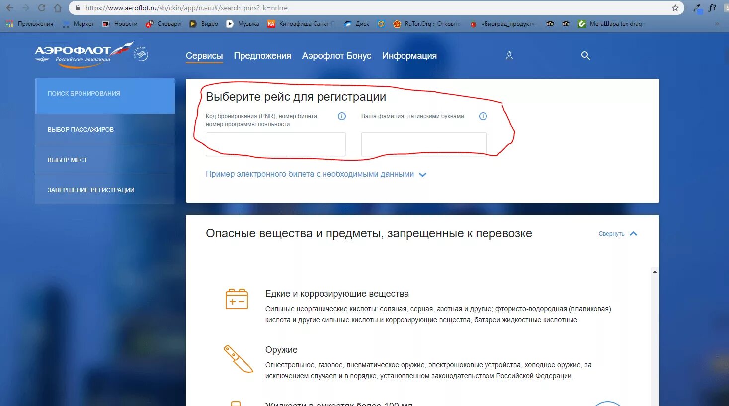Go to the browser home page icon
Image resolution: width=729 pixels, height=406 pixels.
coord(58,8)
